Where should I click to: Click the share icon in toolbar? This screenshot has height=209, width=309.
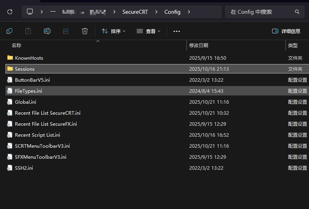[66, 31]
